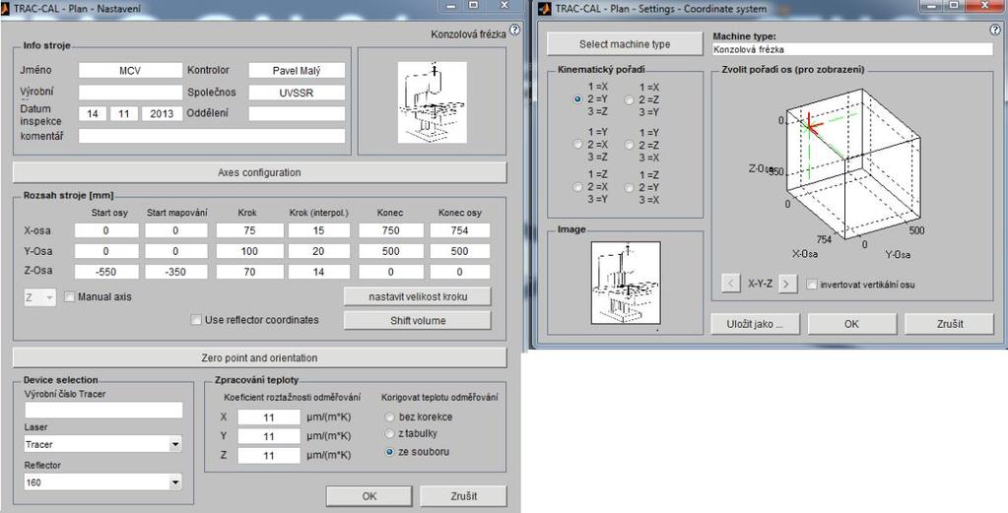This screenshot has width=1008, height=513.
Task: Click Y-Osa Krok field with 100
Action: tap(248, 251)
